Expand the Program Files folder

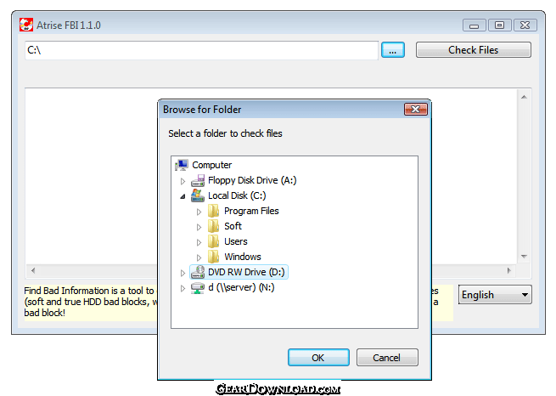coord(199,212)
